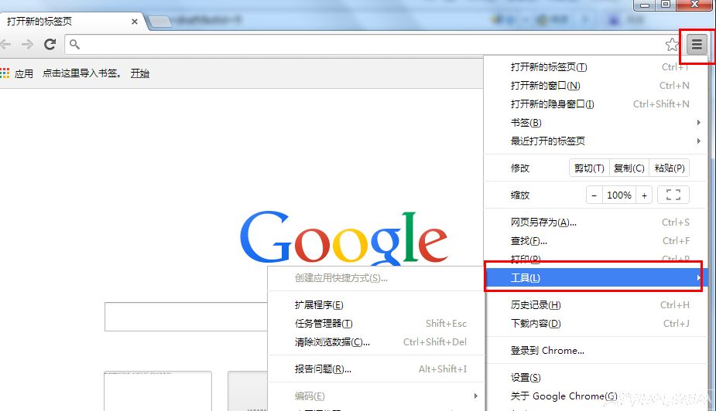Open a new tab with the tab button
The image size is (716, 411).
pyautogui.click(x=159, y=22)
